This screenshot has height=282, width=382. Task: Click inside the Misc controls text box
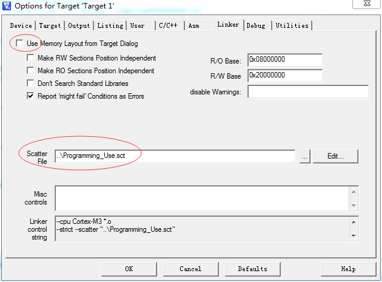[202, 198]
